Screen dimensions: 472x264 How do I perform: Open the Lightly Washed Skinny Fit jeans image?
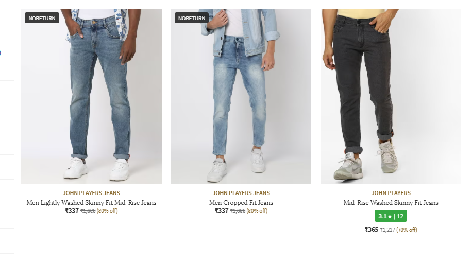[x=92, y=96]
